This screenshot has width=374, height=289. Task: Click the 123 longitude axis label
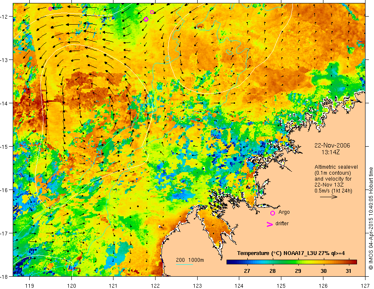point(197,286)
